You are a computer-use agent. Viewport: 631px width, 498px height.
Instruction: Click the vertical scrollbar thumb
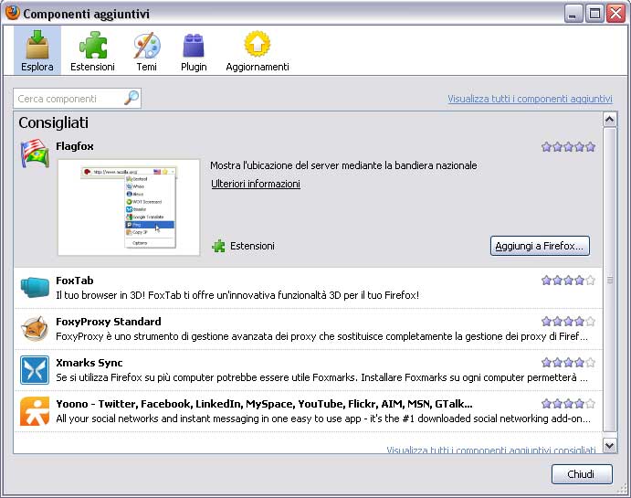click(x=610, y=280)
